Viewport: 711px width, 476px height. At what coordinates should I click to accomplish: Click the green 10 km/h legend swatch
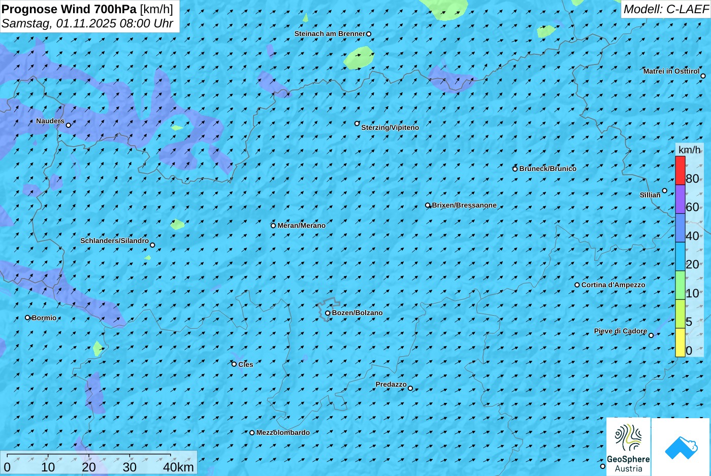click(680, 285)
